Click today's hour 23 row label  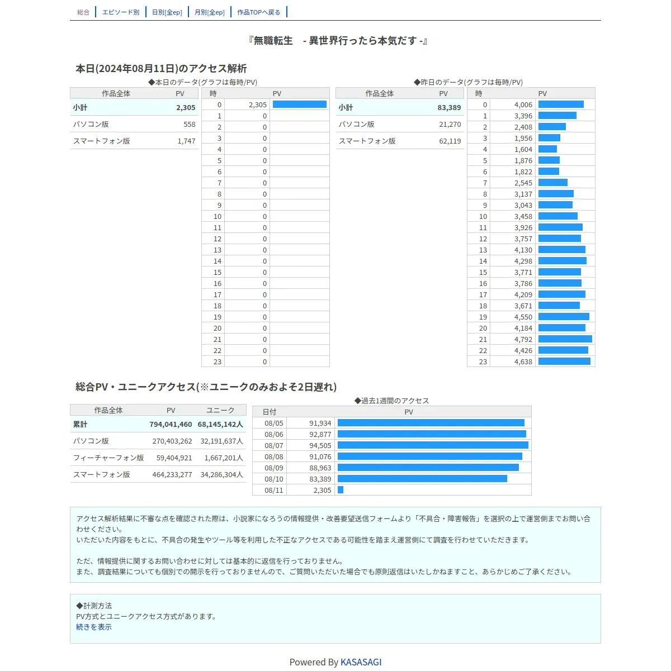pos(218,361)
